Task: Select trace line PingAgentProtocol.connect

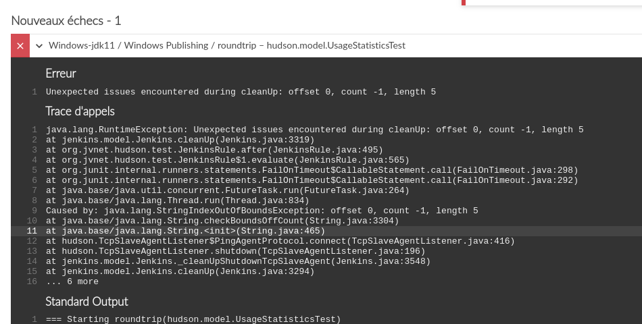Action: pyautogui.click(x=280, y=241)
